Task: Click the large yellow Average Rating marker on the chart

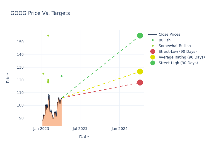Action: click(140, 71)
